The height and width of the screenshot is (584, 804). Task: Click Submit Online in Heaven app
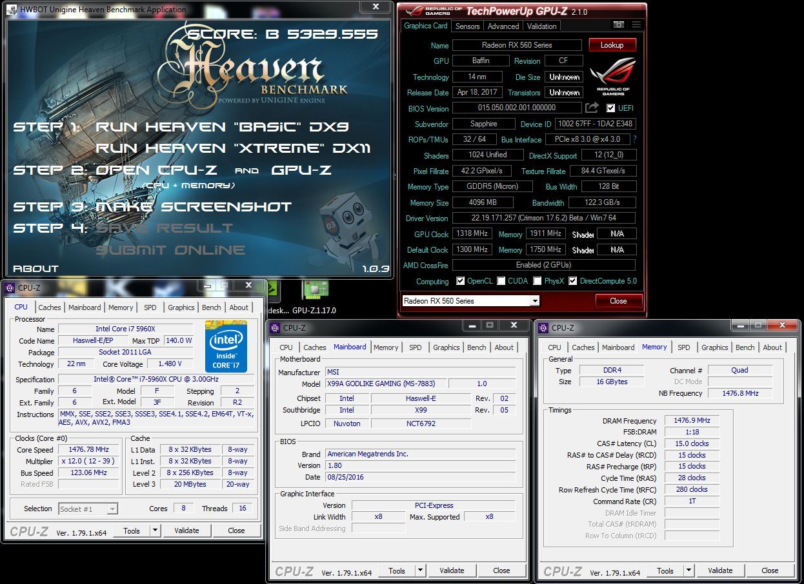(x=170, y=250)
